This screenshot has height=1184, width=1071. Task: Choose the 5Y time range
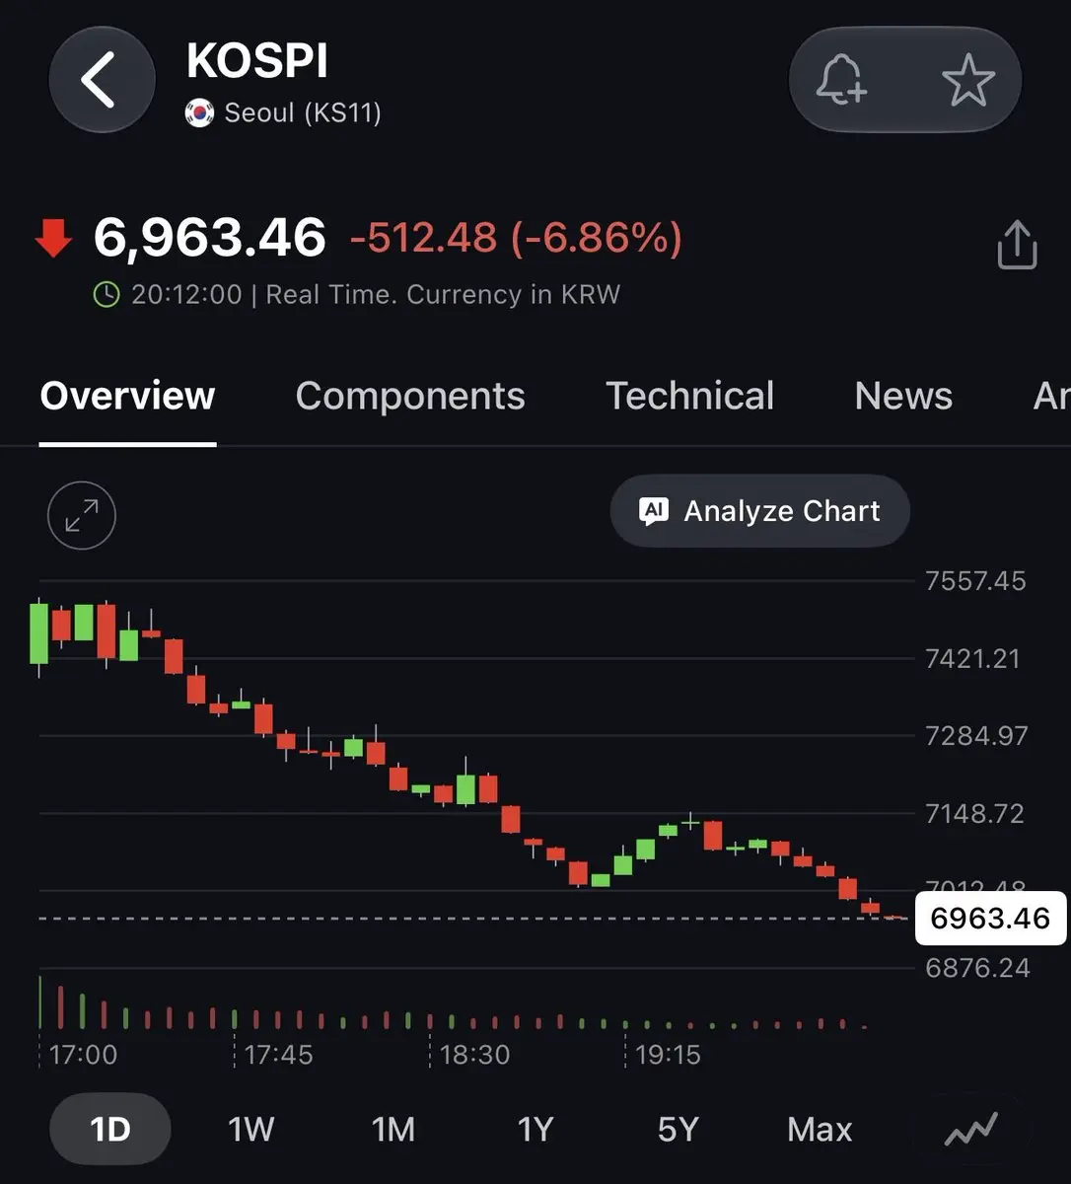click(678, 1129)
